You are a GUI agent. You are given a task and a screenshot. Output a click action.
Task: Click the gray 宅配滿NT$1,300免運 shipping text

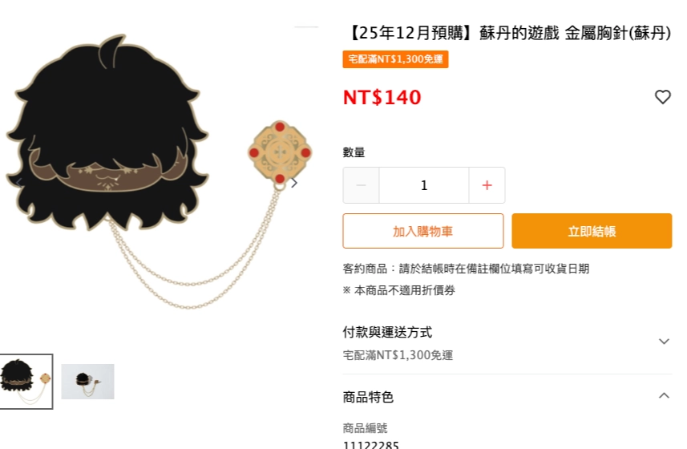398,355
